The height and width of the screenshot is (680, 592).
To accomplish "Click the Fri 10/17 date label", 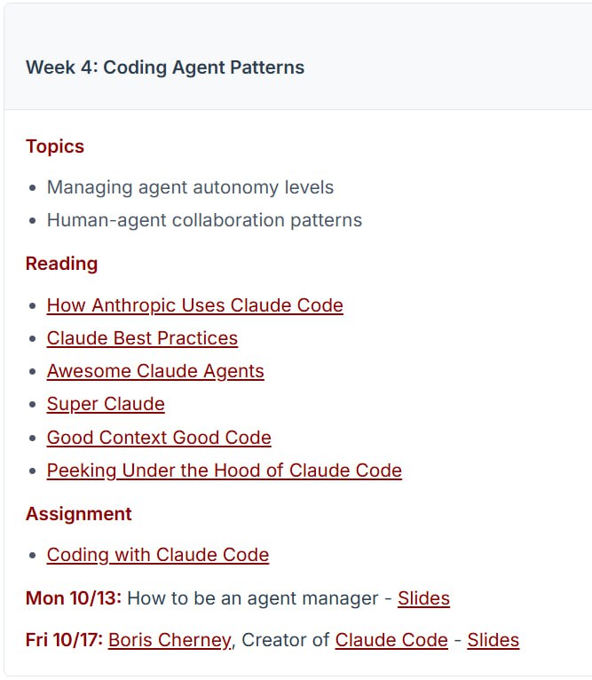I will click(64, 640).
